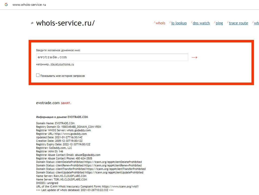This screenshot has width=259, height=195.
Task: Click the whois-service.ru/ site title
Action: click(66, 23)
